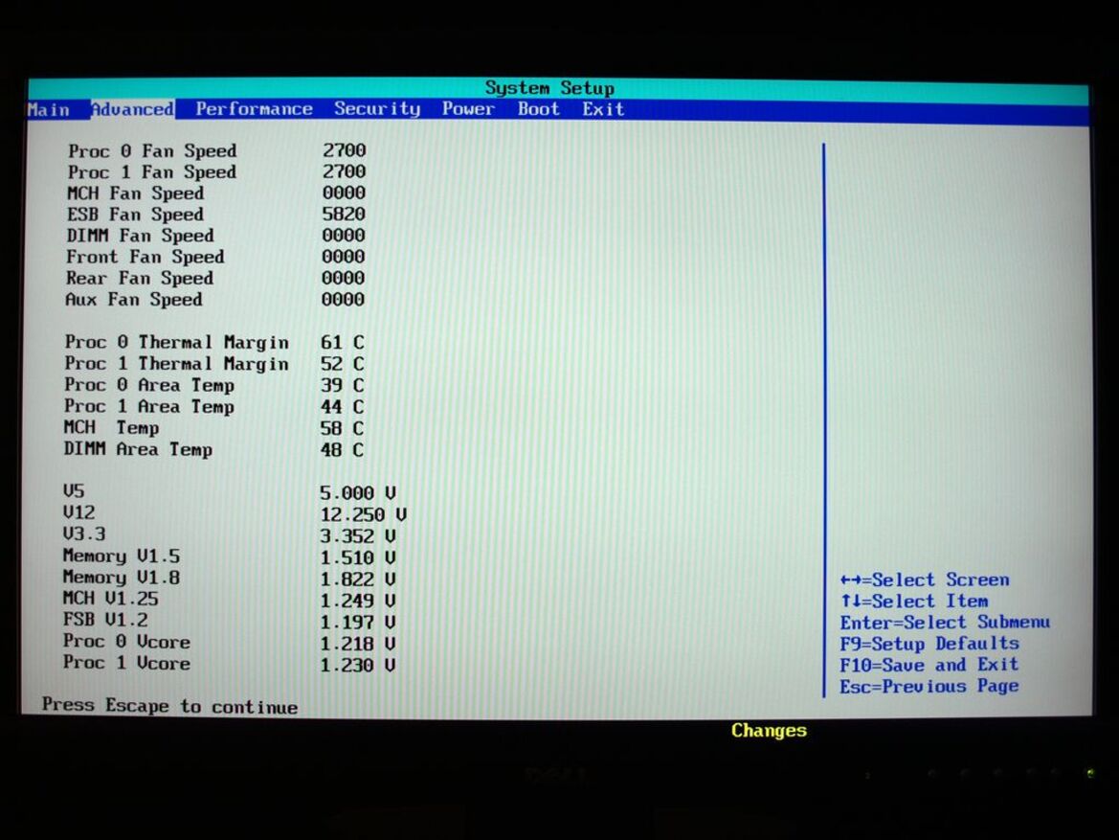Click Proc 0 Area Temp label

(149, 385)
